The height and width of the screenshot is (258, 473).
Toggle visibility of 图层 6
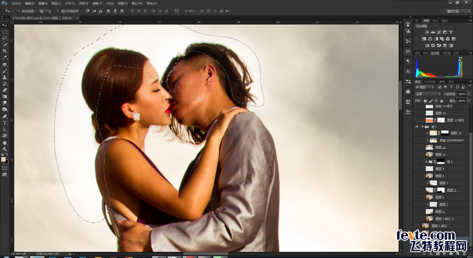[417, 198]
